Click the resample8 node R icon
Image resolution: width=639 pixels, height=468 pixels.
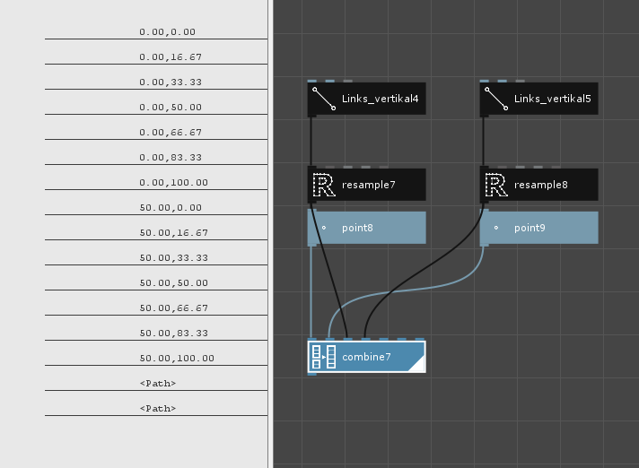[x=496, y=185]
